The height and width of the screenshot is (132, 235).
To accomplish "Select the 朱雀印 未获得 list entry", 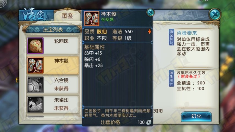I will click(53, 105).
